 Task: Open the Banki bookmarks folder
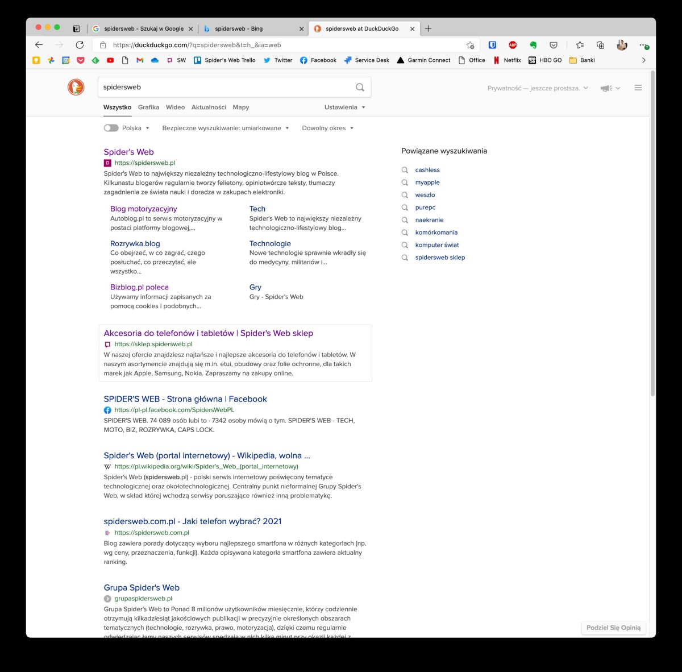(x=582, y=60)
